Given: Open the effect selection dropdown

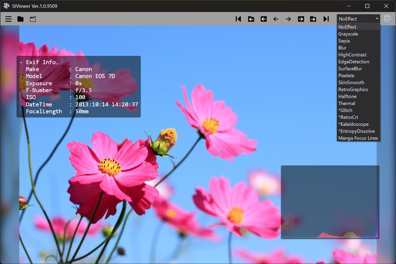Looking at the screenshot, I should tap(377, 19).
